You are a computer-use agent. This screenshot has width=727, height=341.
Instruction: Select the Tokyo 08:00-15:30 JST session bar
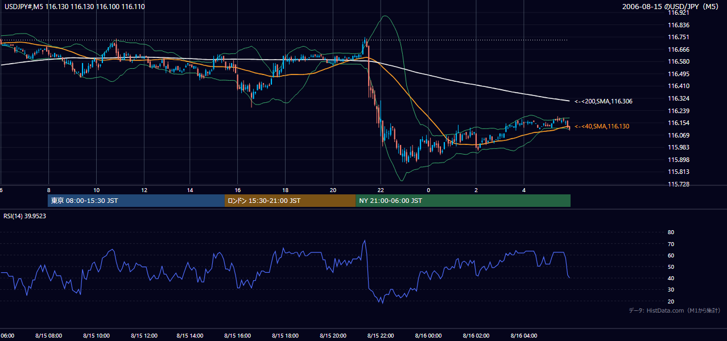point(137,201)
